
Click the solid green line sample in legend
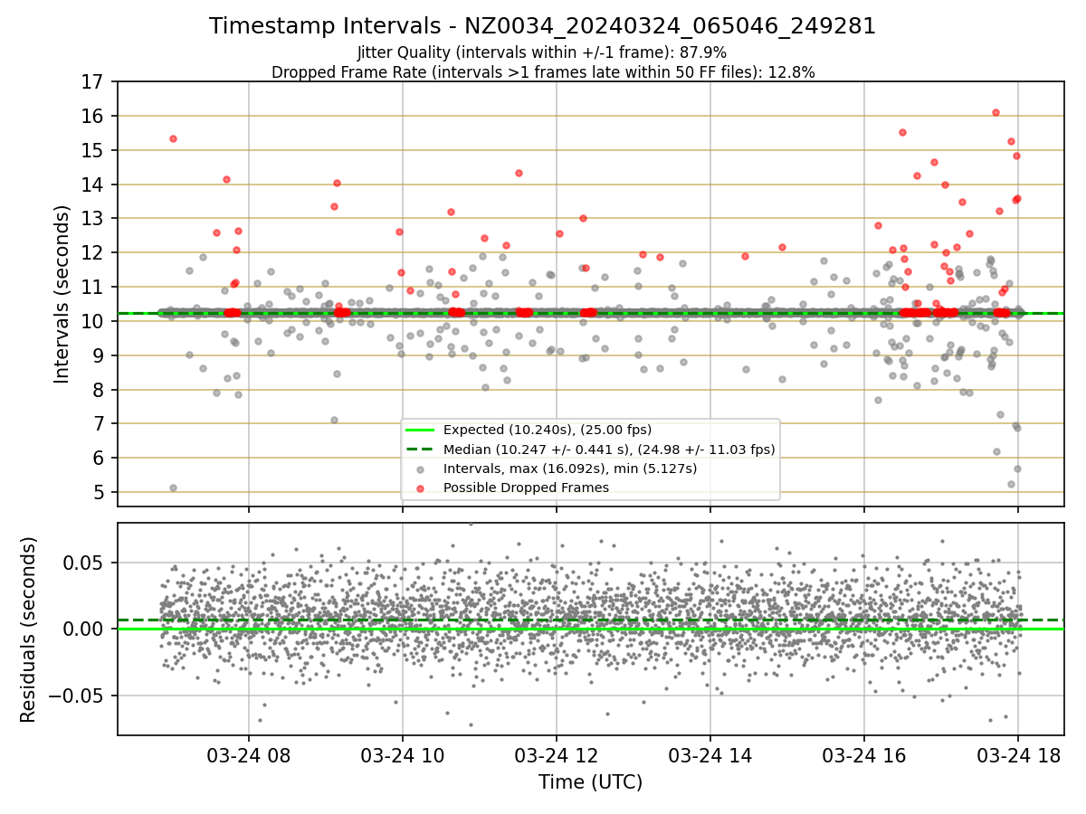point(421,431)
